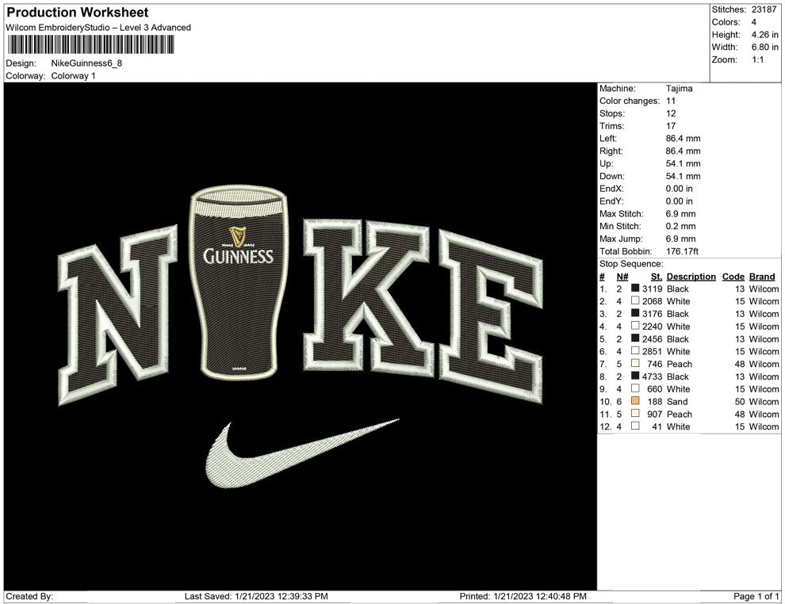Select the Peach swatch in stop row 7
The width and height of the screenshot is (785, 604).
[x=635, y=363]
